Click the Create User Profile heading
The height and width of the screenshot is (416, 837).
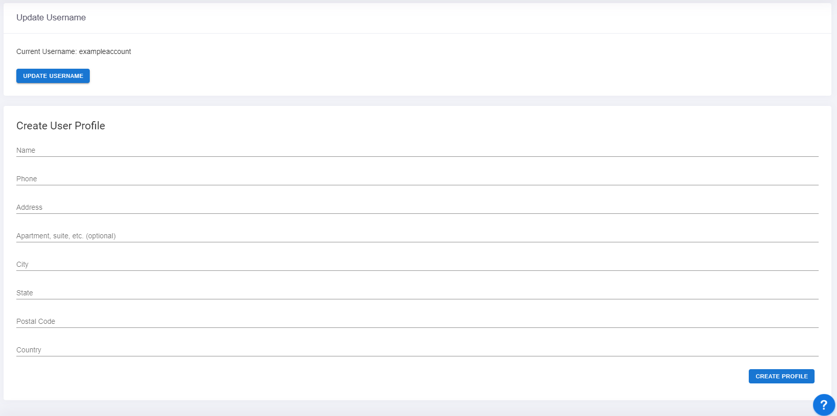pyautogui.click(x=61, y=126)
